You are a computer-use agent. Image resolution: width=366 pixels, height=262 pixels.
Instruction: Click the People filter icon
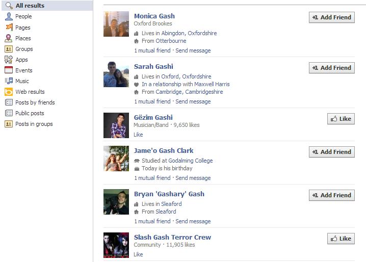[x=9, y=16]
